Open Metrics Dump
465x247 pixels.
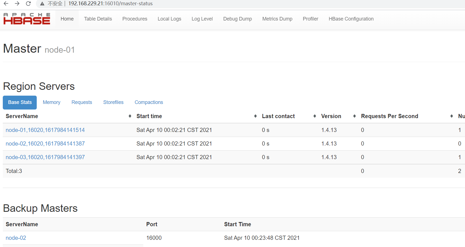pos(277,19)
